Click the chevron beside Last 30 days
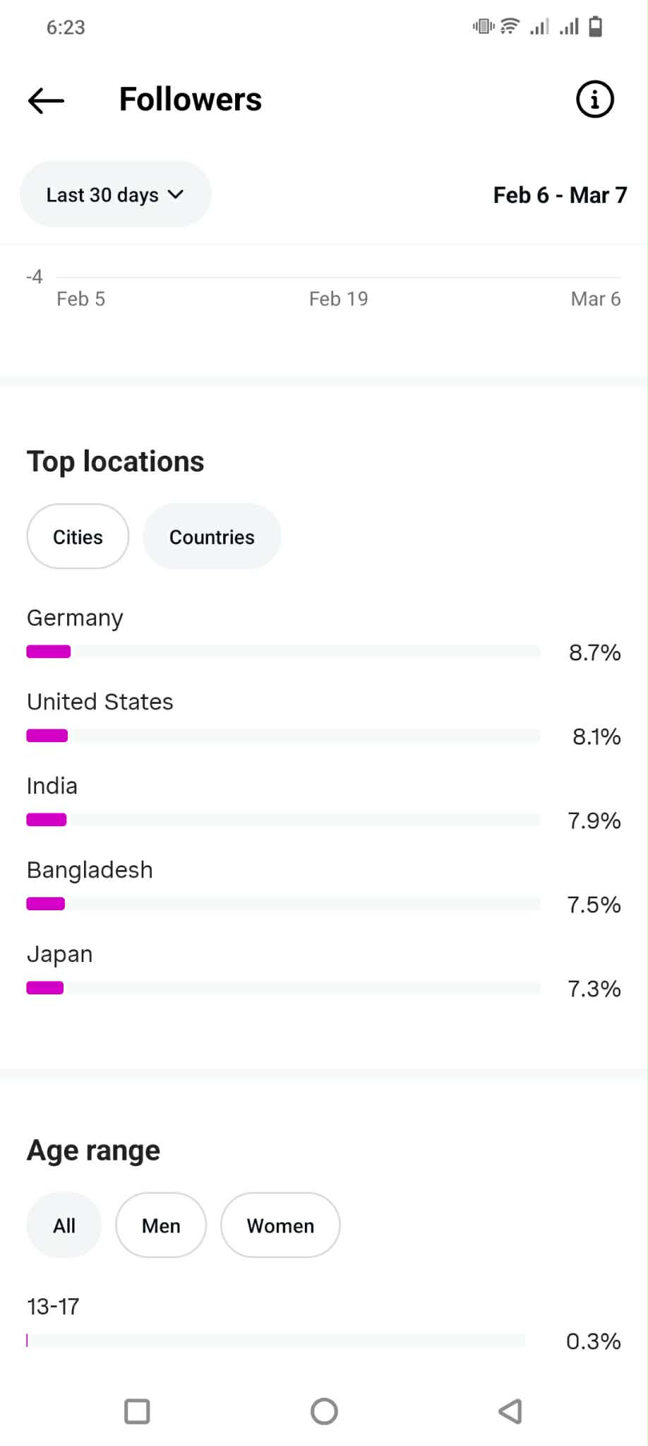 click(x=176, y=194)
